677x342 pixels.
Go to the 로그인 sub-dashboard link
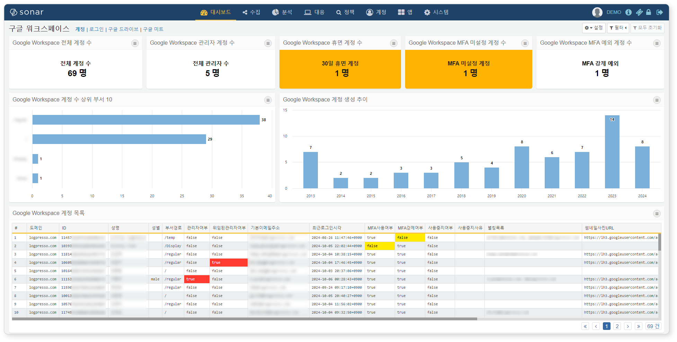pos(96,29)
